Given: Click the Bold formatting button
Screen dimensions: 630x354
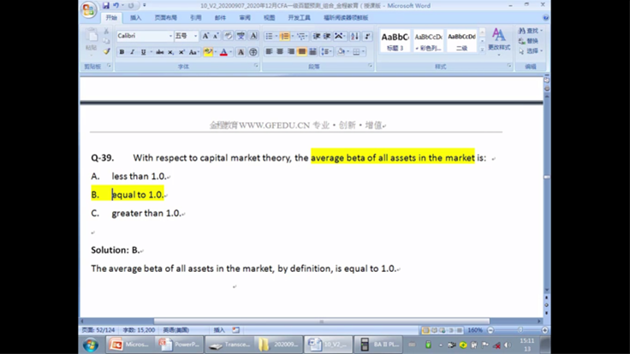Looking at the screenshot, I should (x=121, y=52).
